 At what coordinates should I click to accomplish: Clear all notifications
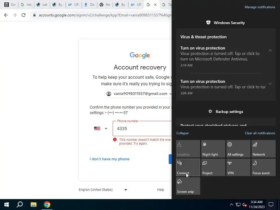[260, 133]
